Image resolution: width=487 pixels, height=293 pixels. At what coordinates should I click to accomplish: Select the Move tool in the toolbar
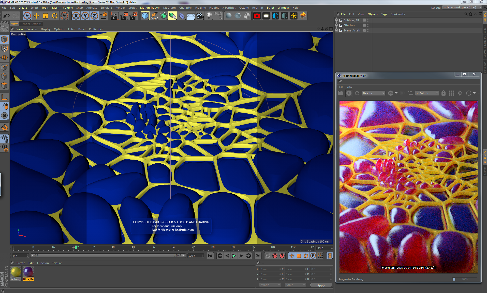(x=36, y=16)
